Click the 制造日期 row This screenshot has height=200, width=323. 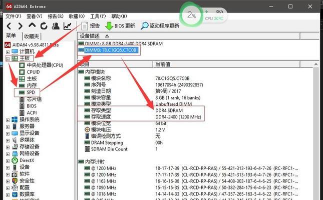click(133, 91)
